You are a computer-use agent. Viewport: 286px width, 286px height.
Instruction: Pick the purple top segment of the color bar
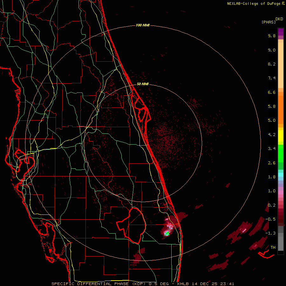(281, 32)
